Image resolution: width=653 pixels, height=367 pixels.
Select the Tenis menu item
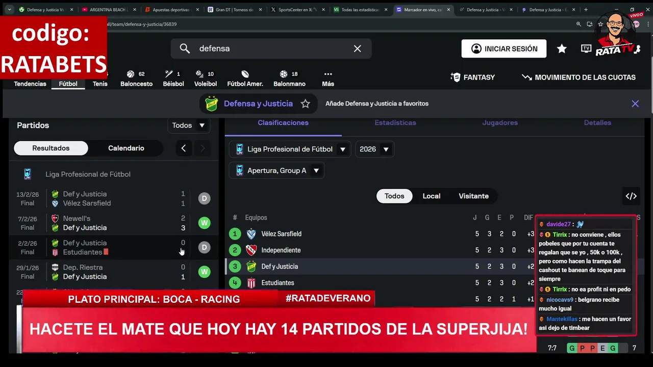pyautogui.click(x=100, y=84)
